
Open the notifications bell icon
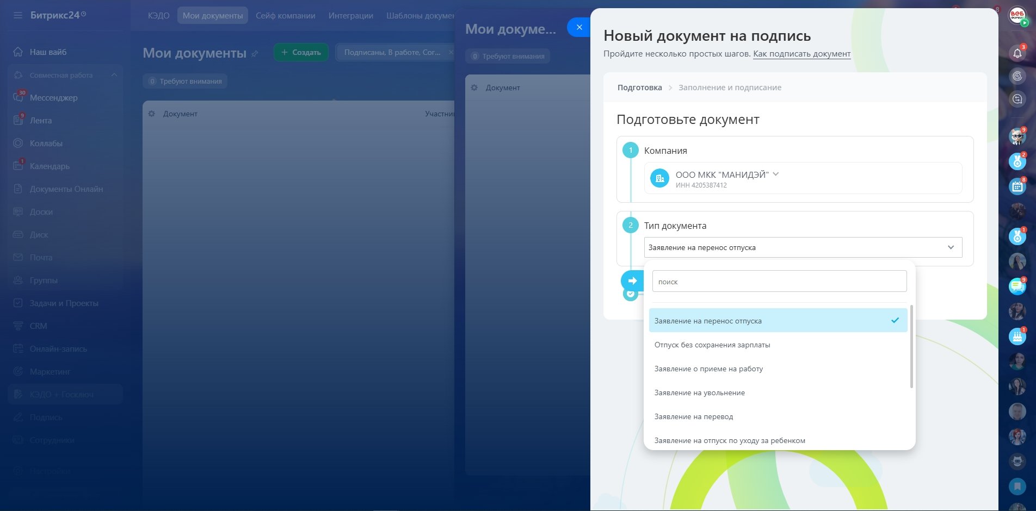coord(1017,53)
